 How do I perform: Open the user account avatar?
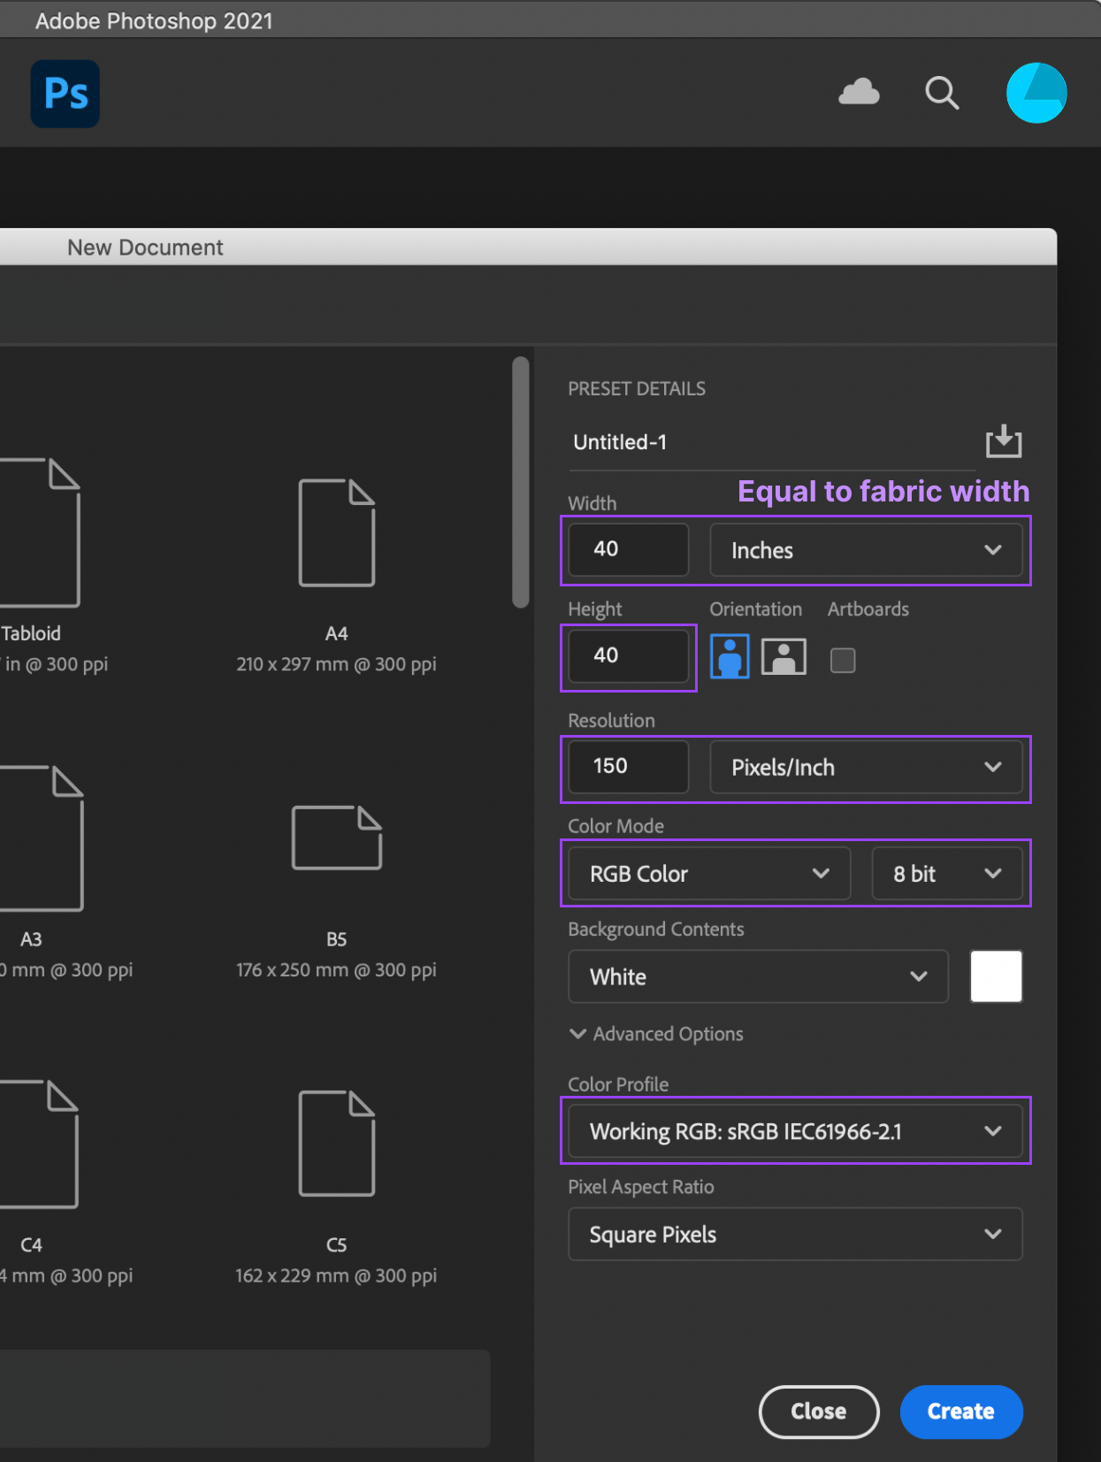click(1036, 93)
